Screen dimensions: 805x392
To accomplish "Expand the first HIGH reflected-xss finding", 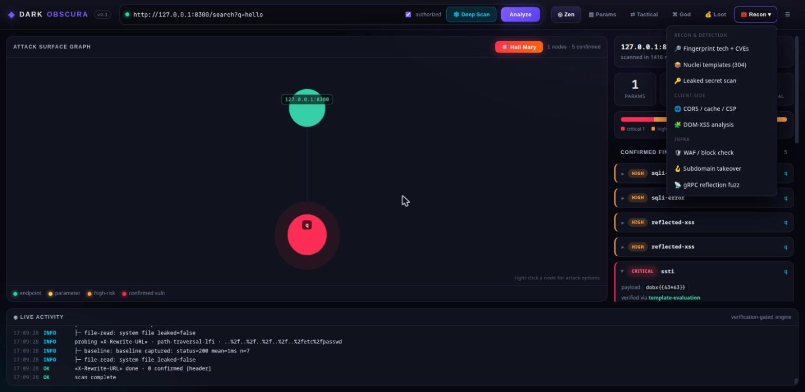I will [623, 223].
